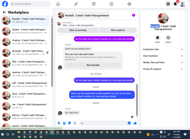Image resolution: width=190 pixels, height=139 pixels.
Task: Send a thumbs-up like
Action: [135, 123]
